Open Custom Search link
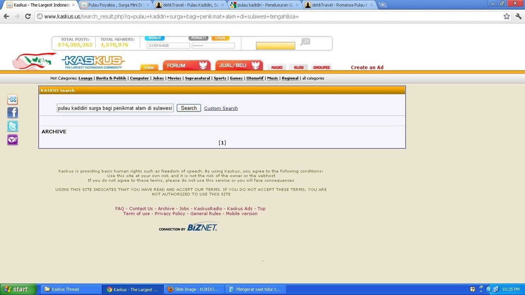The width and height of the screenshot is (525, 295). pyautogui.click(x=221, y=108)
